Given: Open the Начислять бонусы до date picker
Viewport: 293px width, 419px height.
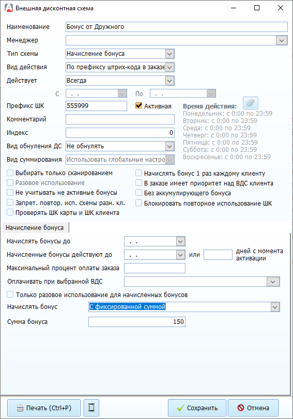Looking at the screenshot, I should pos(180,241).
